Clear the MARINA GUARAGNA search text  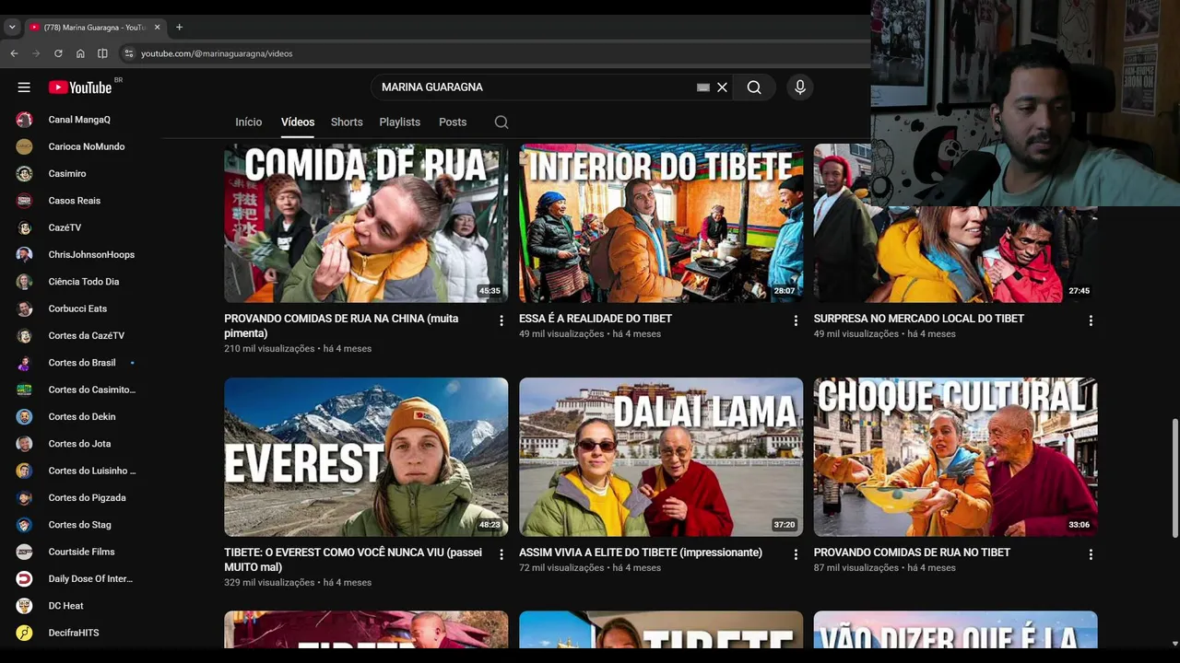(x=723, y=87)
